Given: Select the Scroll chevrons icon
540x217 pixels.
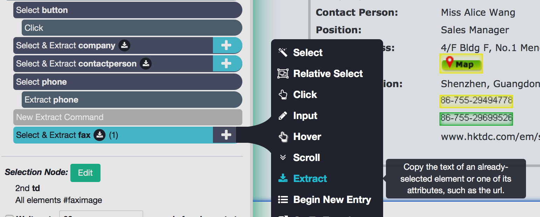Looking at the screenshot, I should [283, 157].
